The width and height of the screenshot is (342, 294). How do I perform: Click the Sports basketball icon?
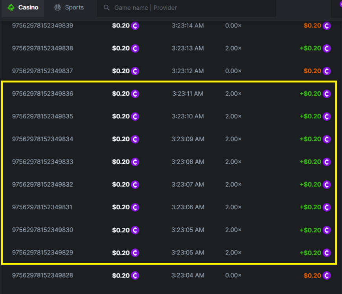[x=58, y=7]
